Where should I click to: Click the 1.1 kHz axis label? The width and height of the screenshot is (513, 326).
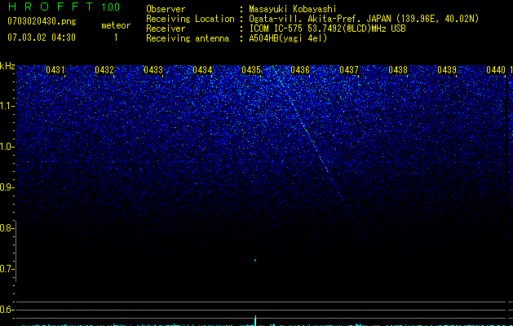click(7, 106)
